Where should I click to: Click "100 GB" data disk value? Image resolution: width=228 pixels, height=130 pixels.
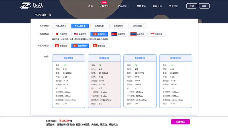click(x=102, y=84)
